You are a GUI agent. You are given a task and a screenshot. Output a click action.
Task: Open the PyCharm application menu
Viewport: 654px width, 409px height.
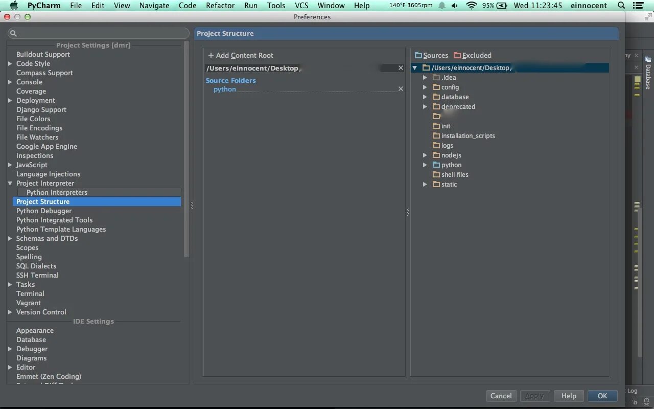tap(44, 6)
